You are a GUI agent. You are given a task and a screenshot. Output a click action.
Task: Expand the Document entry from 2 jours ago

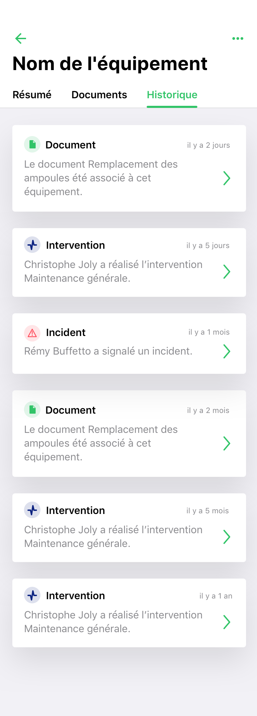(x=227, y=178)
